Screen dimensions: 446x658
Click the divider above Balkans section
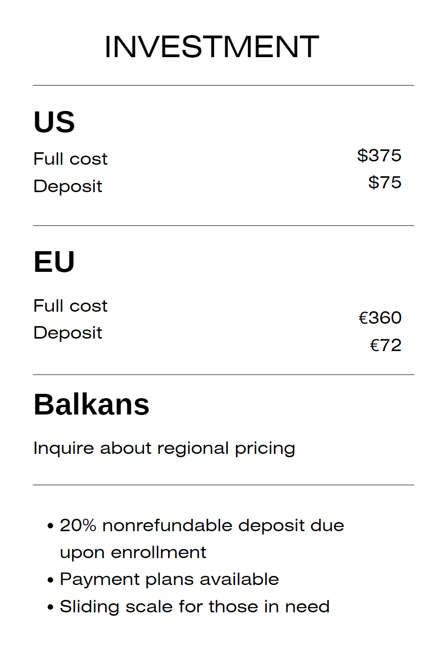(x=223, y=375)
